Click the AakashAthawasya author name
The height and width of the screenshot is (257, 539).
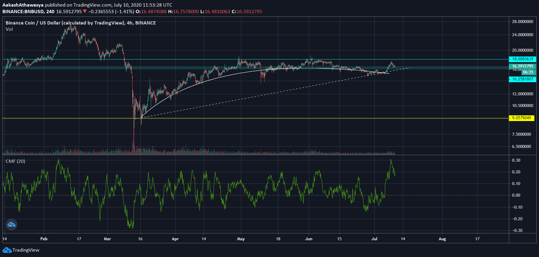(23, 5)
